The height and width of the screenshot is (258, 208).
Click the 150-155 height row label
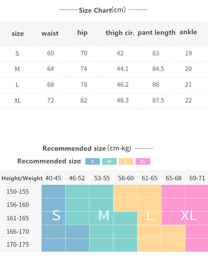click(18, 191)
